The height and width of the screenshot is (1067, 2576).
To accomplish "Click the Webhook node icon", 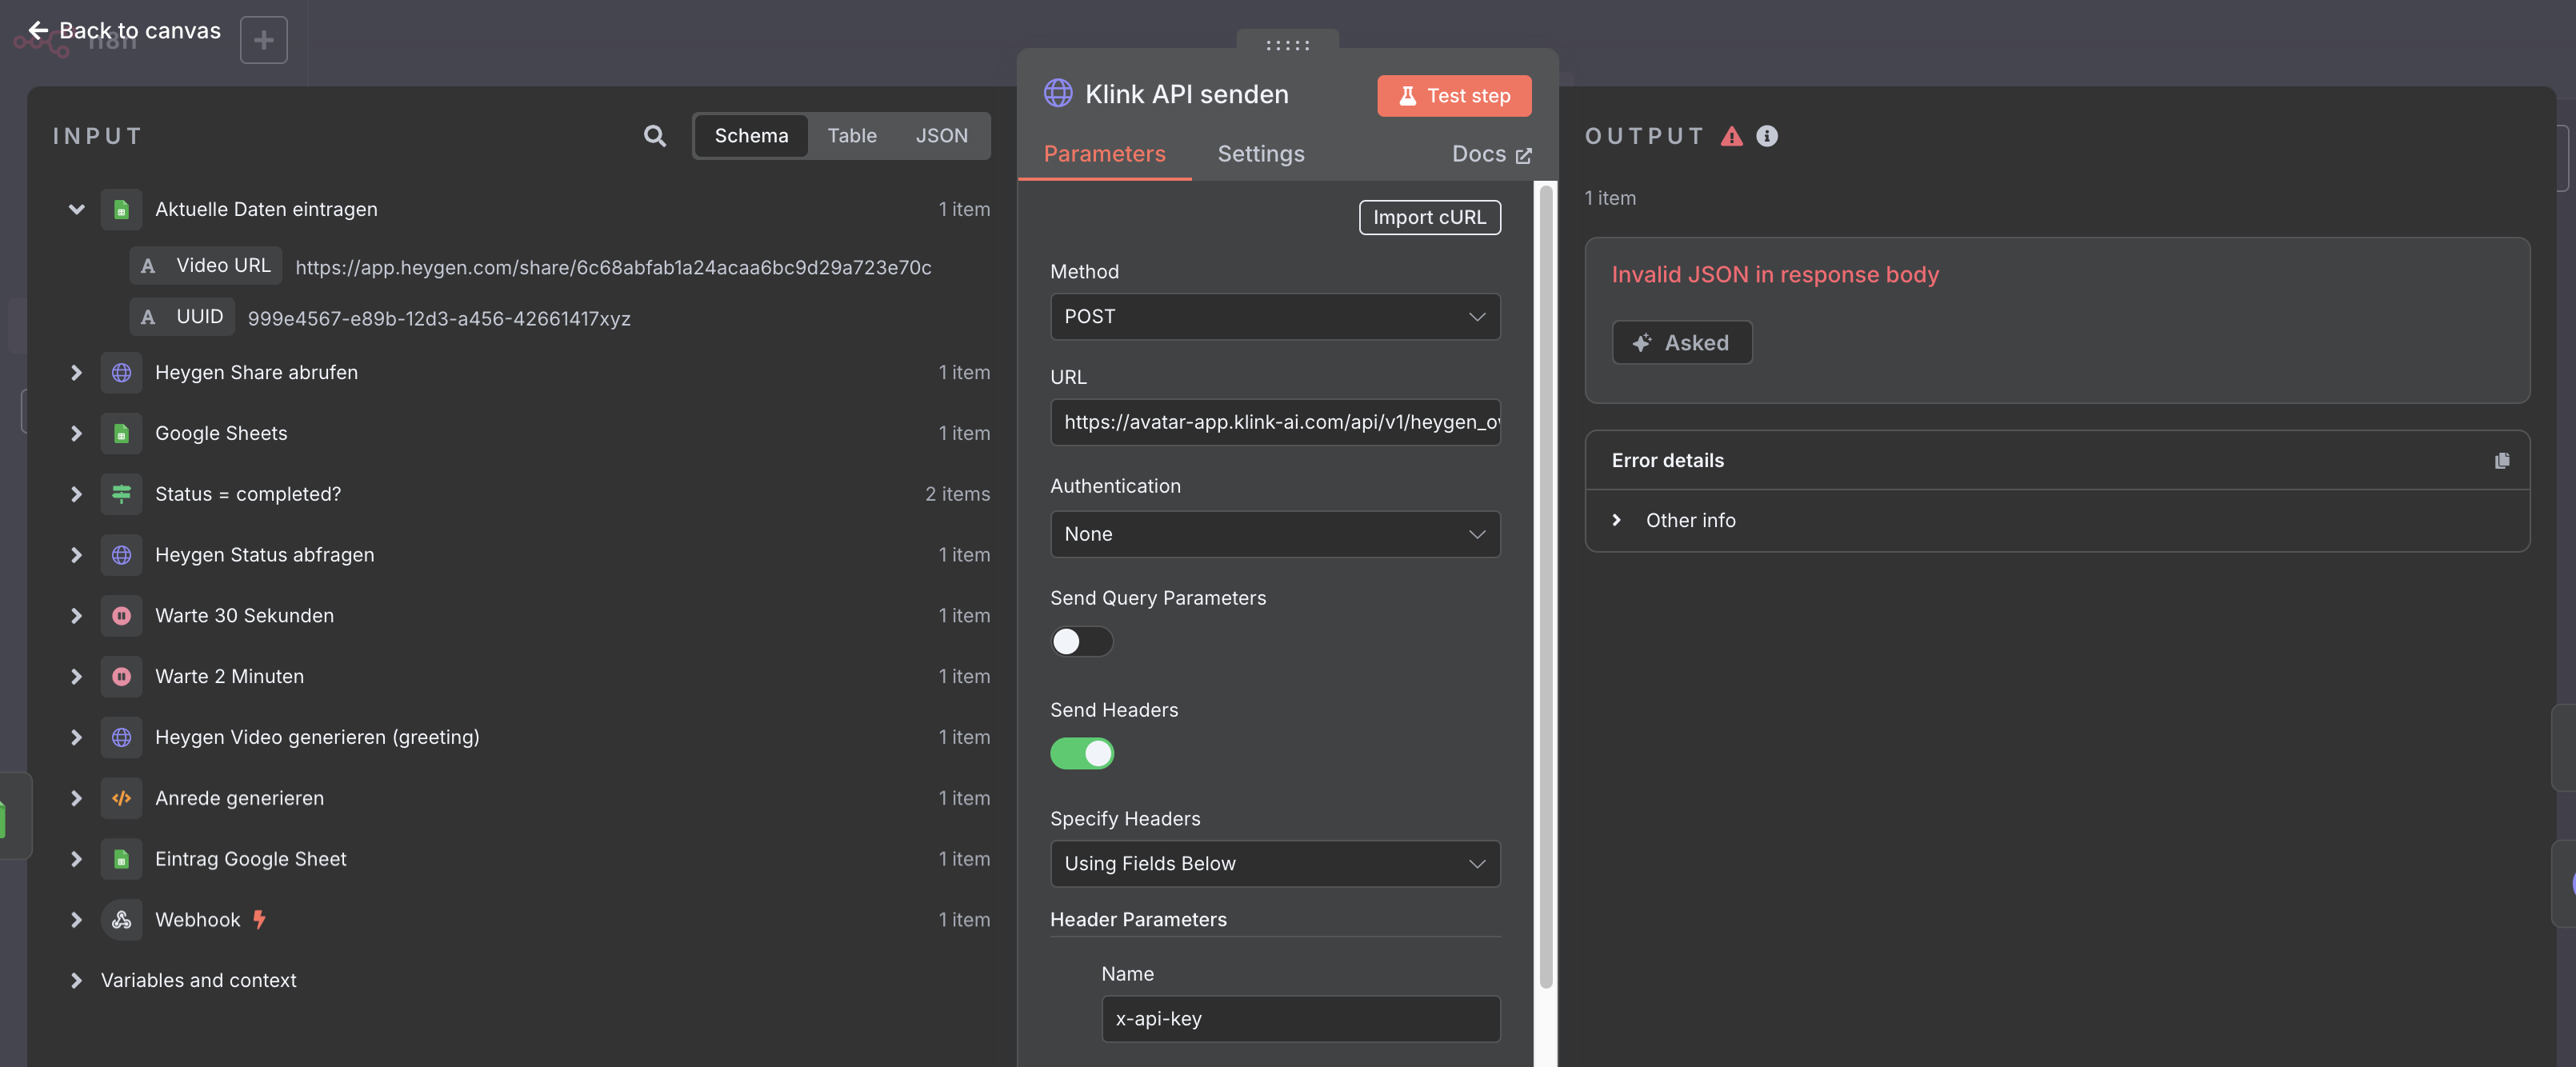I will [121, 920].
